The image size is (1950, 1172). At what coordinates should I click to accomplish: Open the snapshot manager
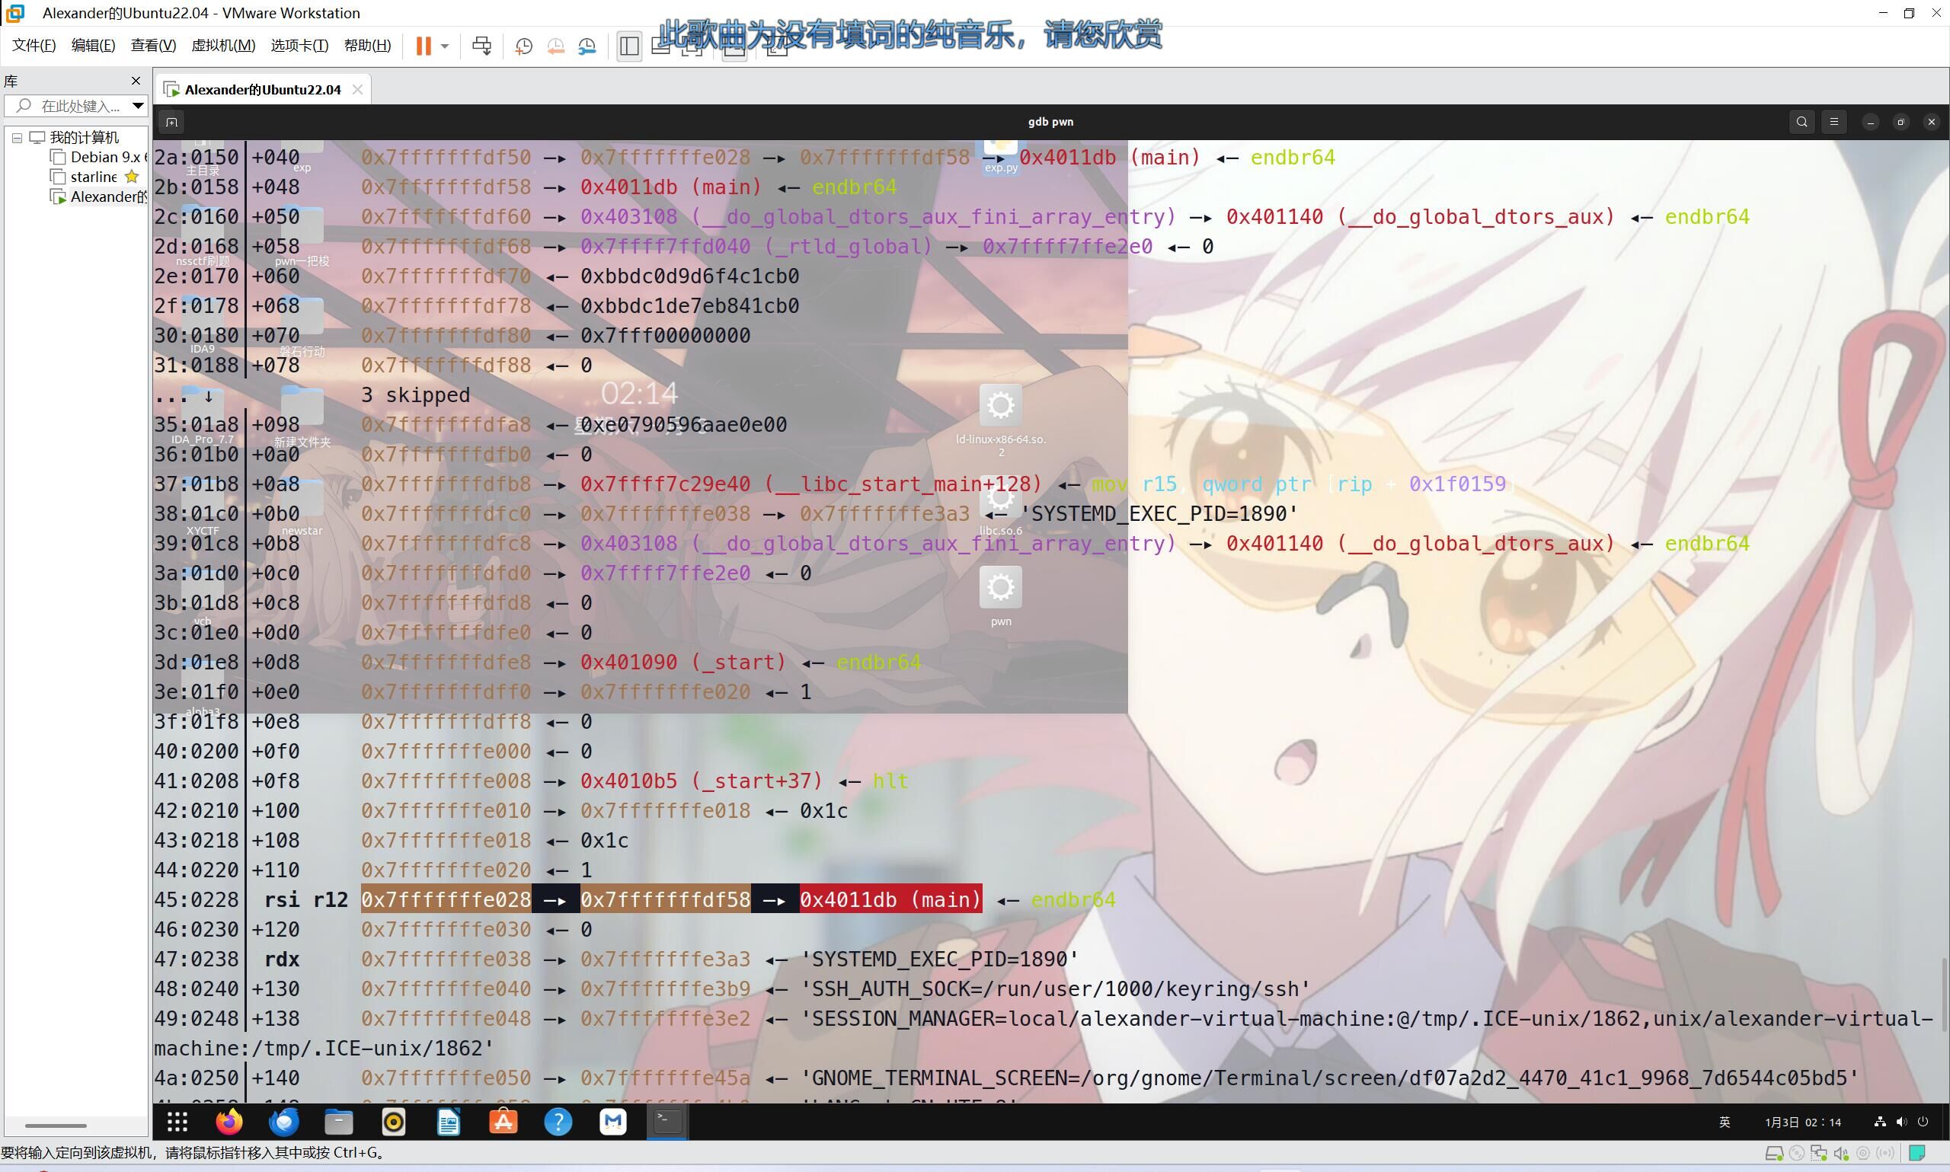pyautogui.click(x=588, y=46)
